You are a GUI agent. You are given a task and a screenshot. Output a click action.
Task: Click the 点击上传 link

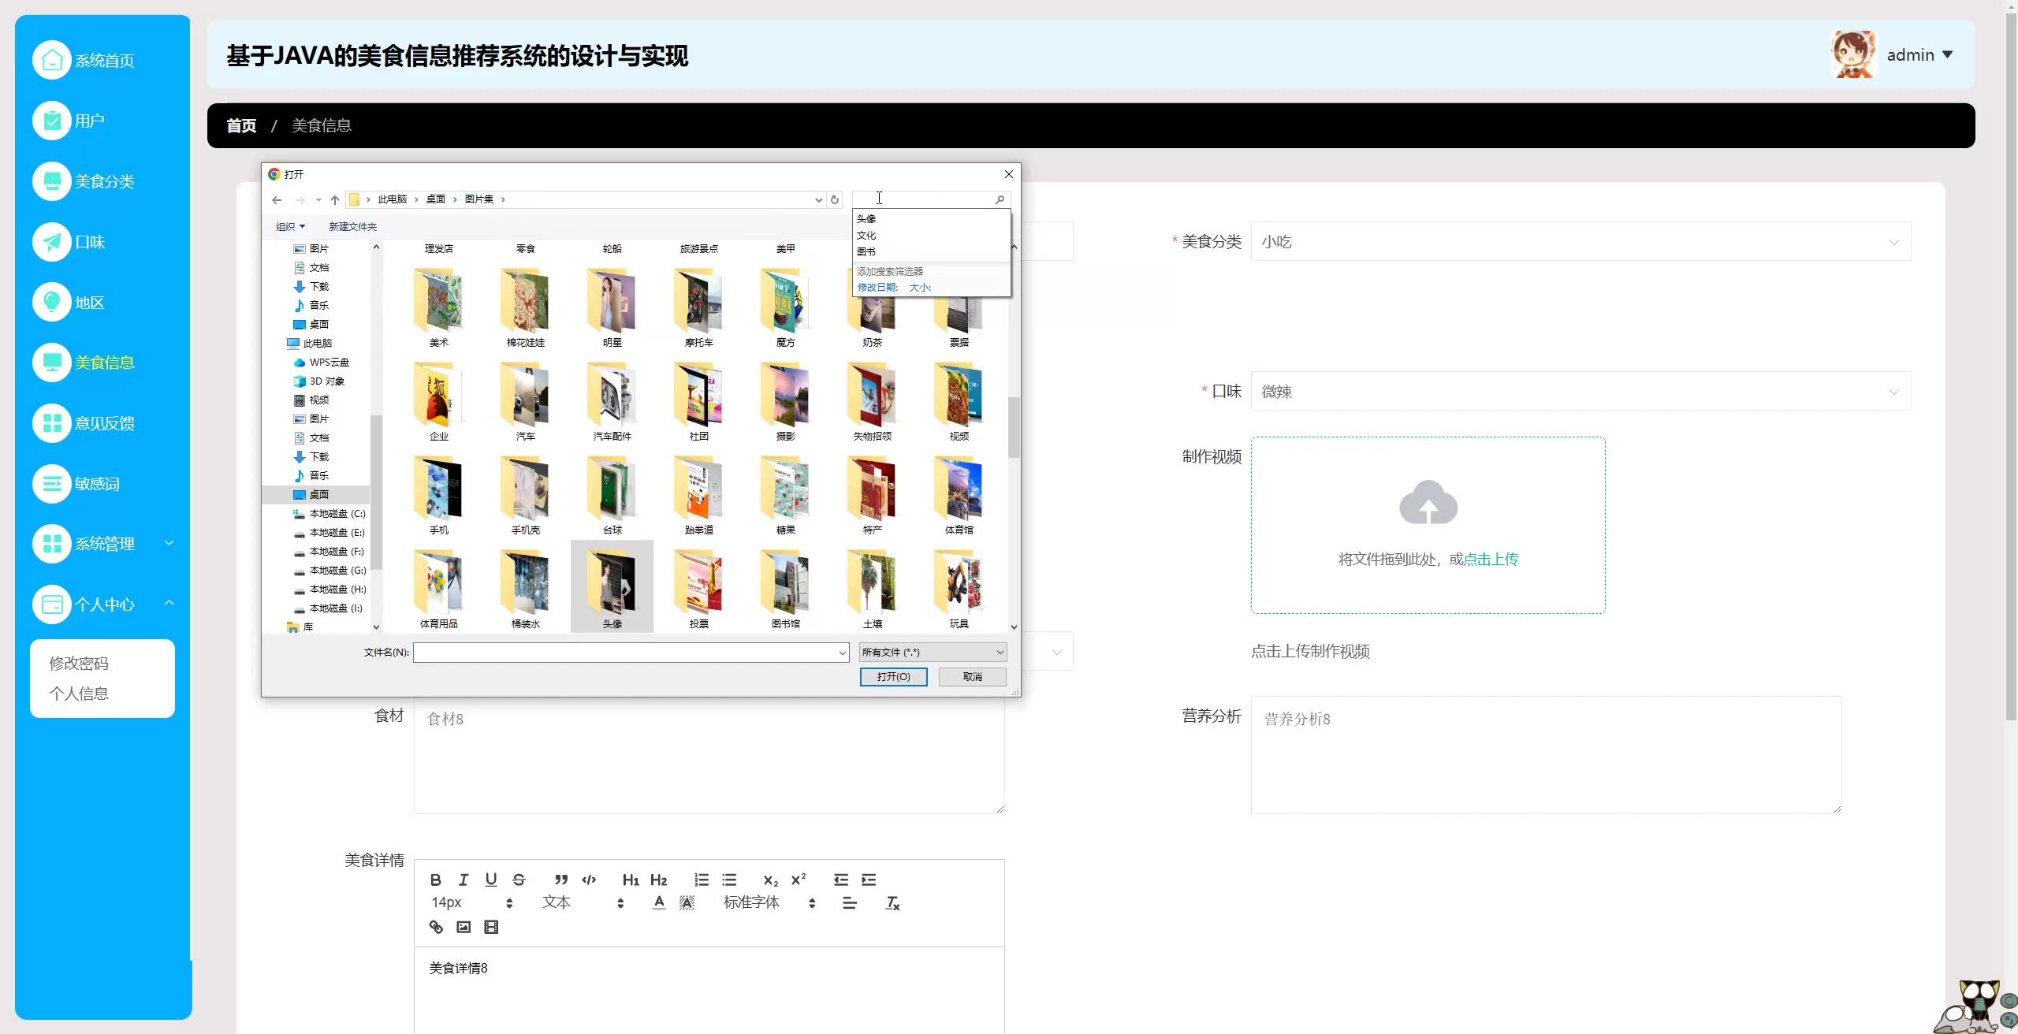point(1490,559)
